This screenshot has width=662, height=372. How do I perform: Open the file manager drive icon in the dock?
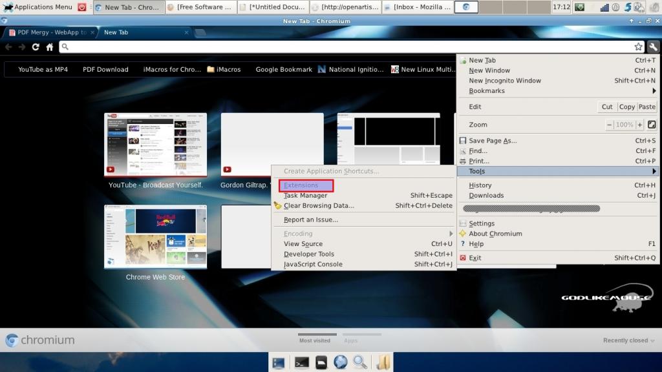tap(321, 362)
